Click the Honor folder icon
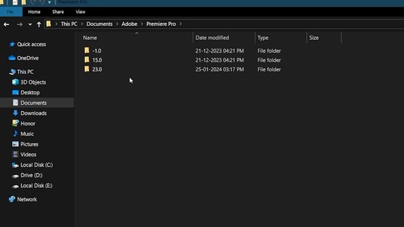 pos(15,124)
